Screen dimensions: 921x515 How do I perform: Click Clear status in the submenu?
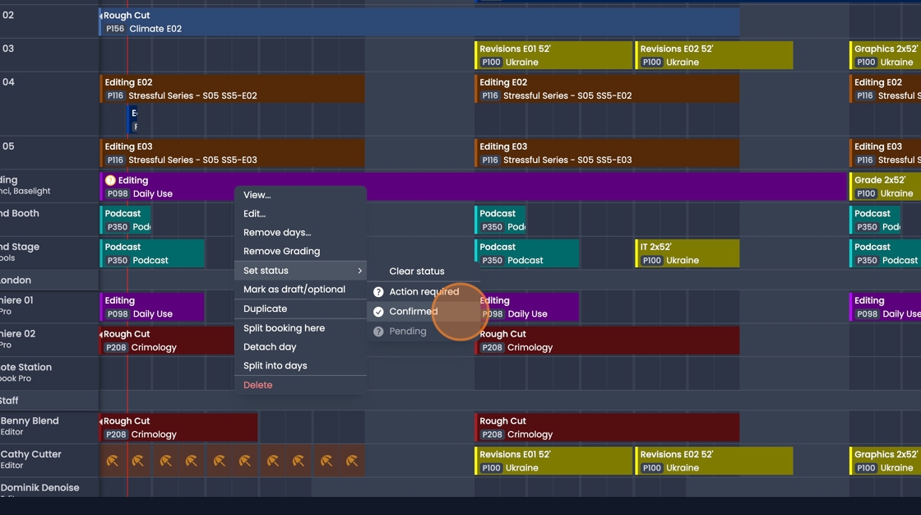point(416,271)
